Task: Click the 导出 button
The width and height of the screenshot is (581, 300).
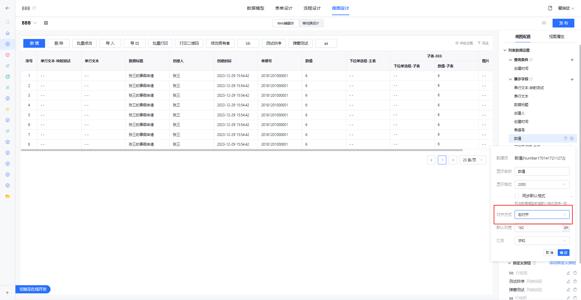Action: [135, 43]
